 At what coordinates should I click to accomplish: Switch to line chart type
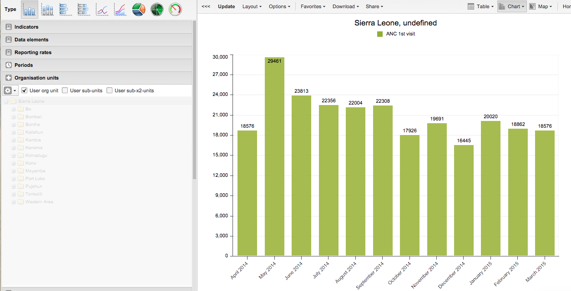coord(102,9)
